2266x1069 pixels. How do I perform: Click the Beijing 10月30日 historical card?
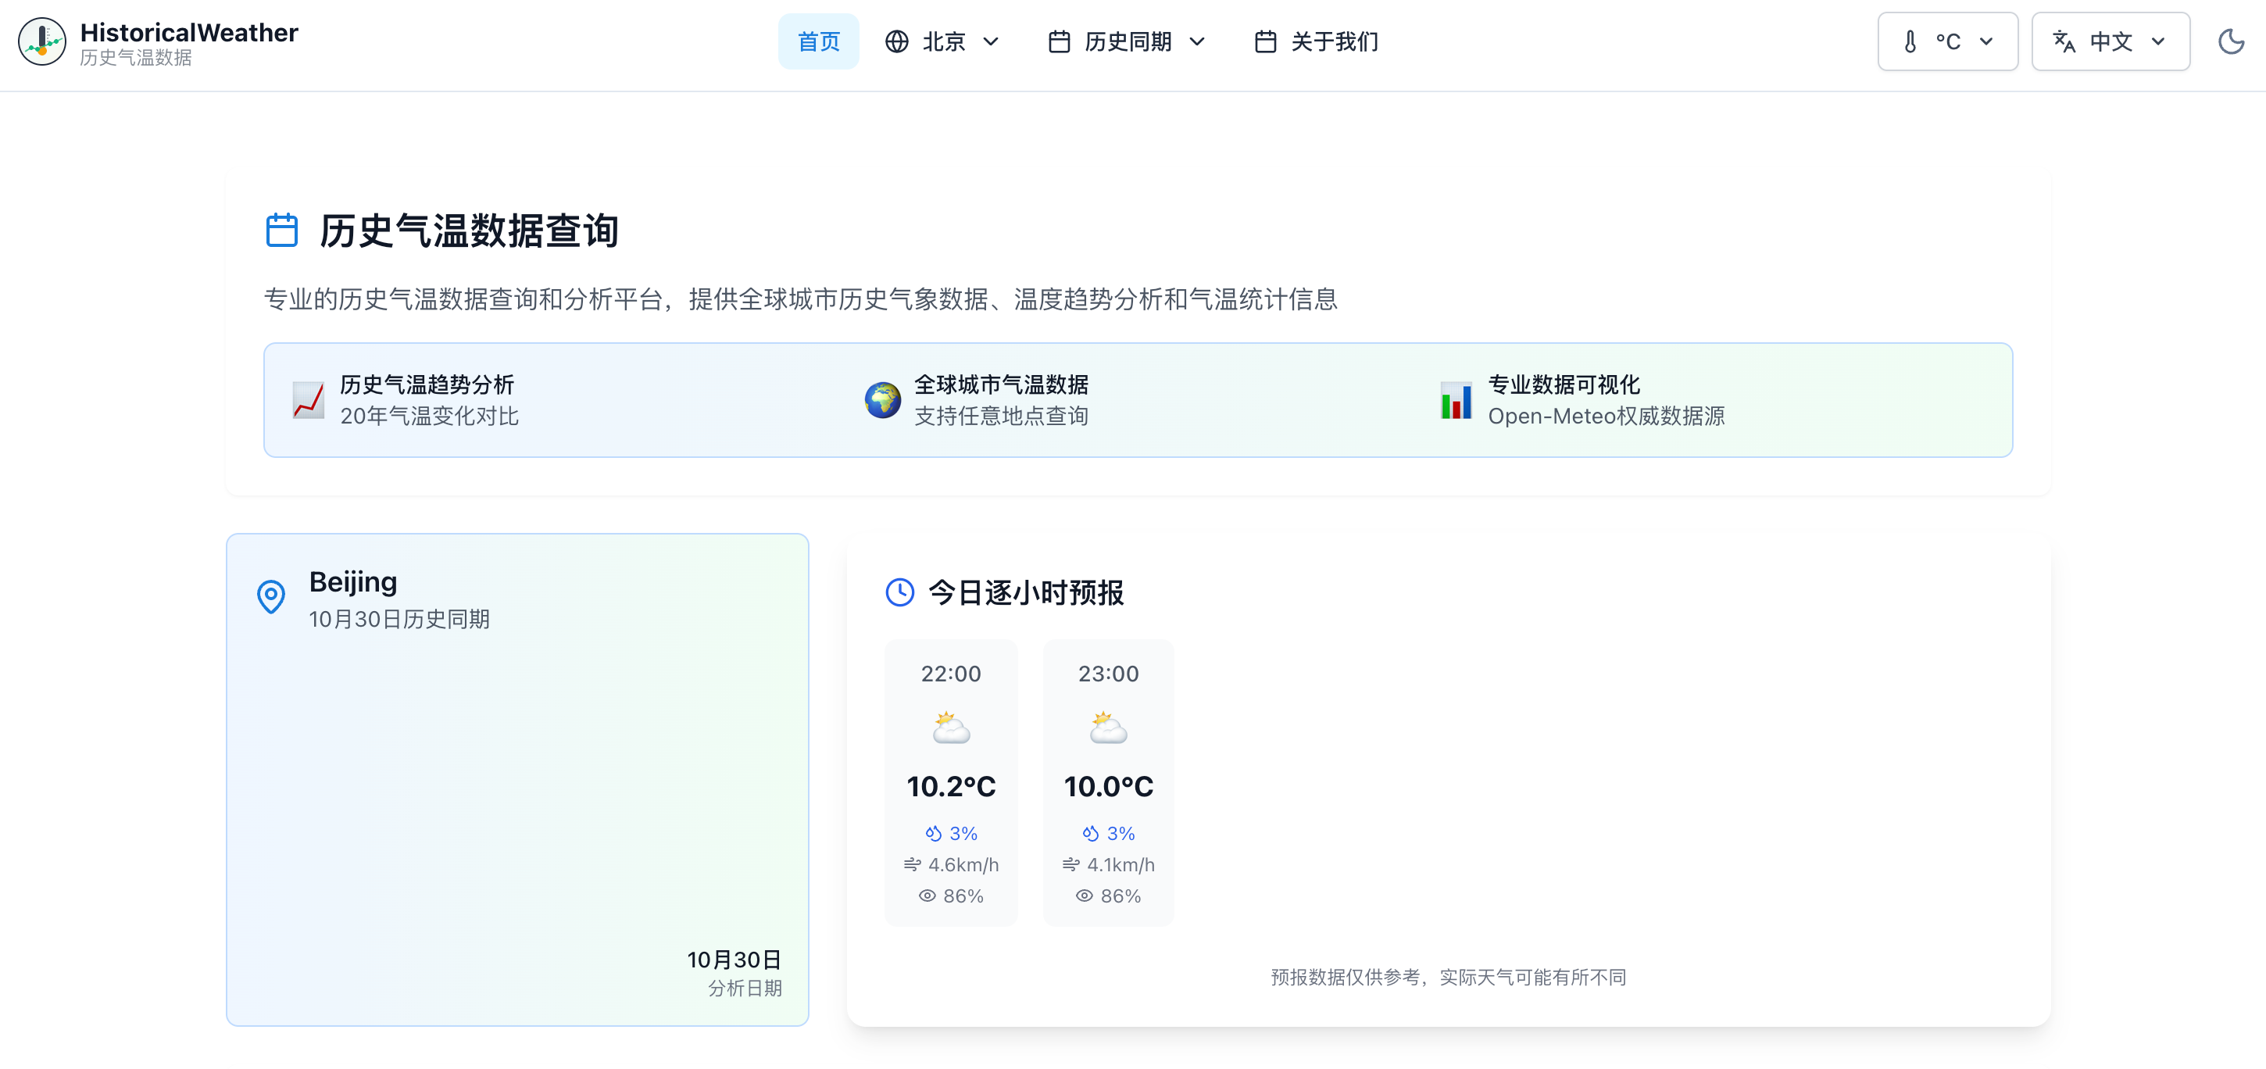click(x=517, y=778)
